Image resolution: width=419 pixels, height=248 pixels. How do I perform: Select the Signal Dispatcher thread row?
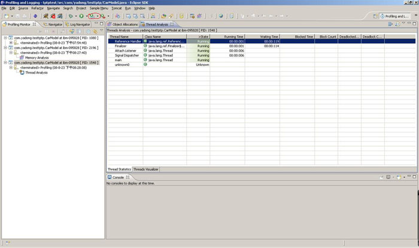coord(262,55)
